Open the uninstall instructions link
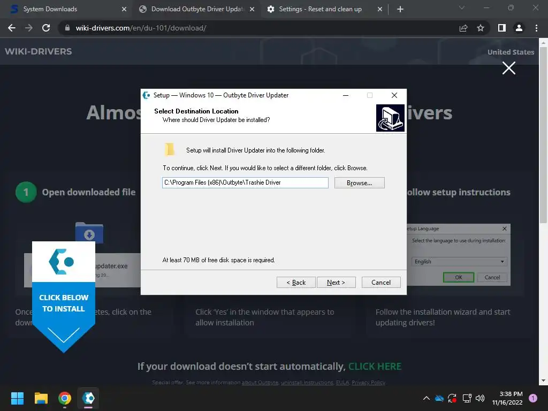 [x=307, y=382]
